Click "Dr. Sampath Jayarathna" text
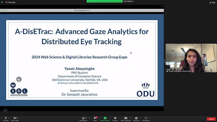 click(79, 95)
